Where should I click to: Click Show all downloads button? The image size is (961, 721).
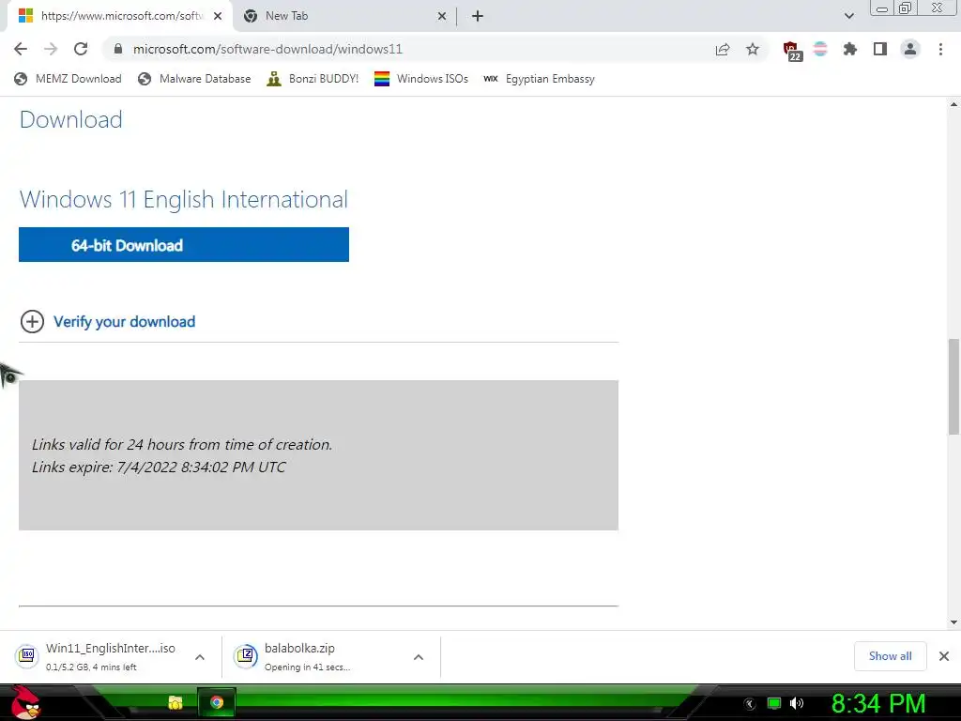point(890,656)
